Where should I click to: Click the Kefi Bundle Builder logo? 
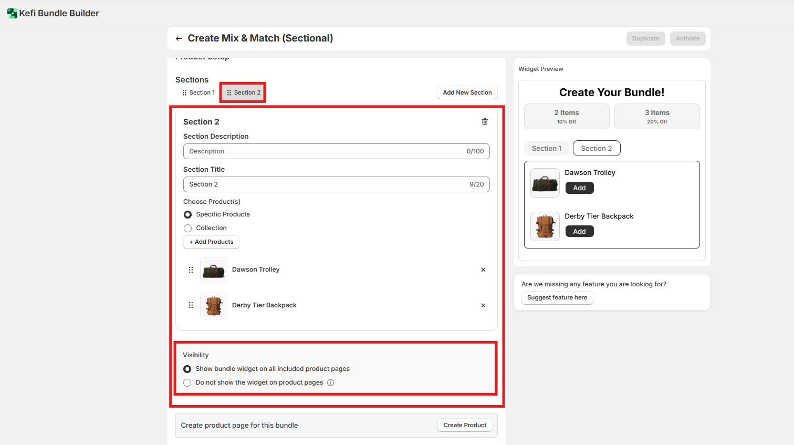coord(12,13)
